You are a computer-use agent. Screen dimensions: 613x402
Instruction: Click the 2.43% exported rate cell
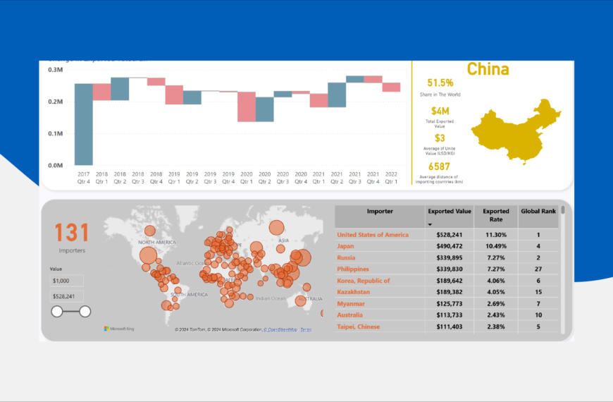(x=496, y=315)
